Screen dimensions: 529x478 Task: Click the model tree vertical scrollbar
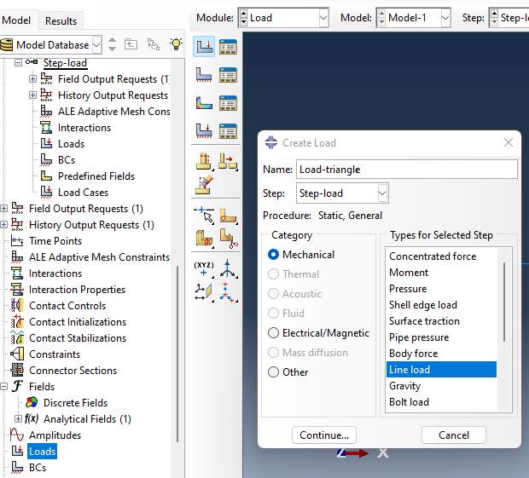(177, 354)
